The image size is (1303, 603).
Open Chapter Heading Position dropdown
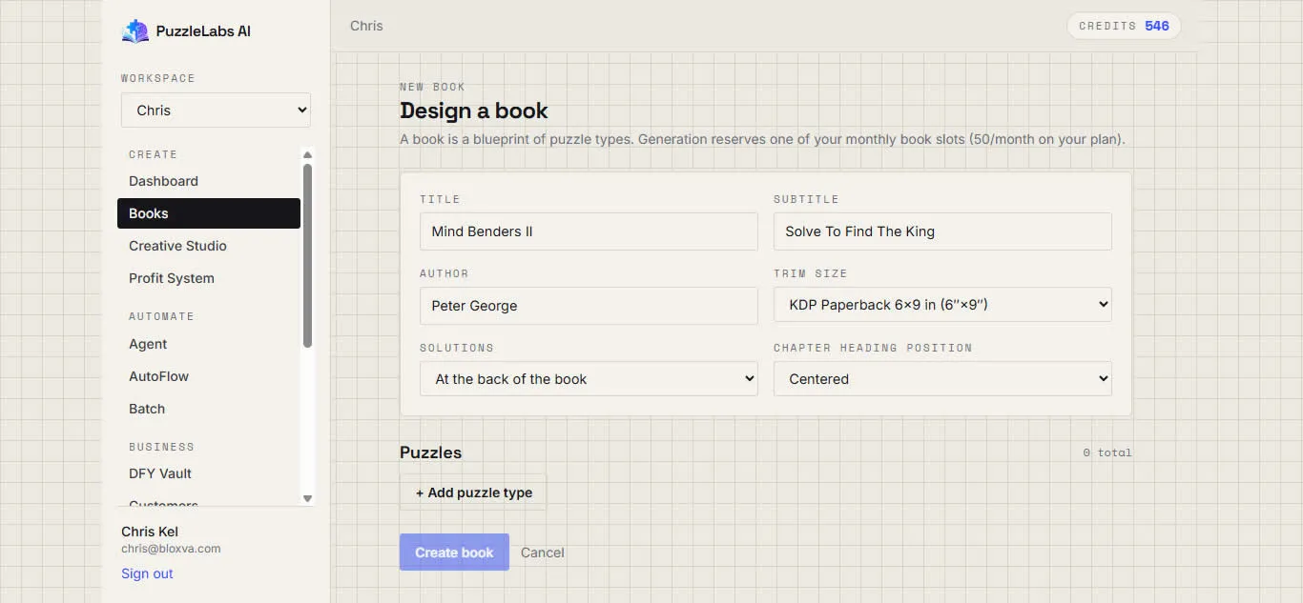point(942,379)
